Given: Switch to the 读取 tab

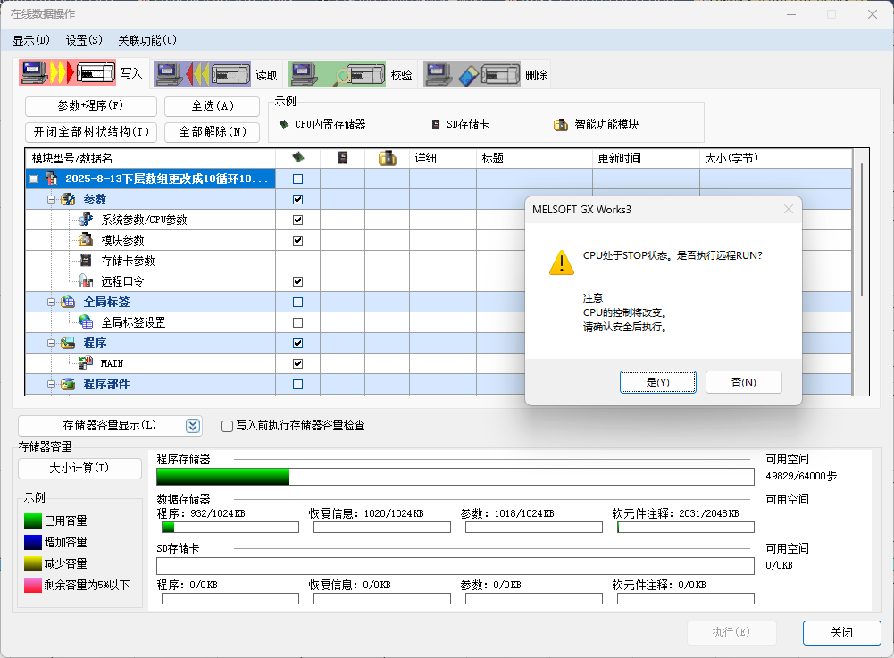Looking at the screenshot, I should tap(265, 75).
